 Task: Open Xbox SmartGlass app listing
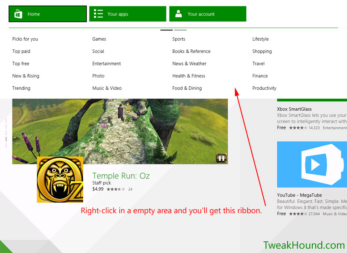coord(295,109)
